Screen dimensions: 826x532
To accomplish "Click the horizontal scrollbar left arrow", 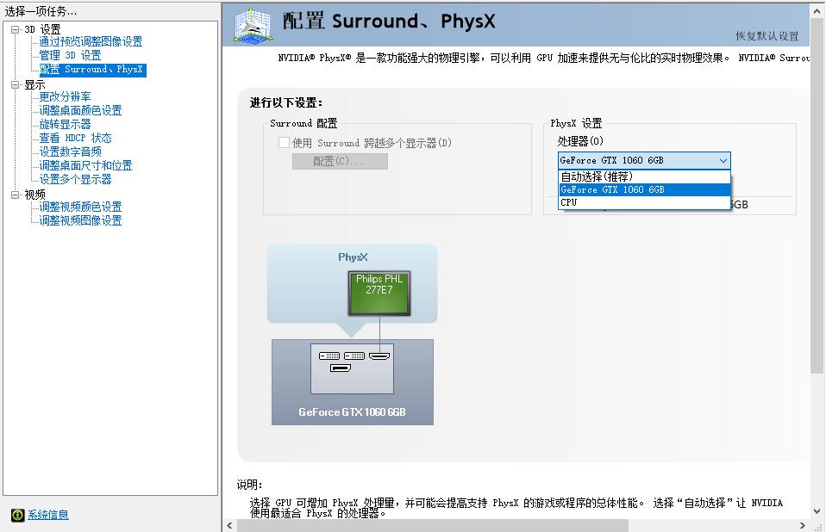I will tap(229, 526).
